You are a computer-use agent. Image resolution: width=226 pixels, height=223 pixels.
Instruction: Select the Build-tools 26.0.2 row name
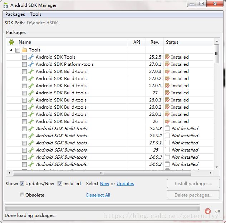[x=61, y=107]
